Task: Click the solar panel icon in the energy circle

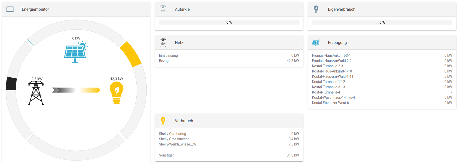Action: click(75, 52)
